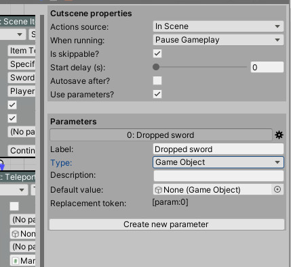Click the object picker circle for Default value
291x267 pixels.
point(277,189)
